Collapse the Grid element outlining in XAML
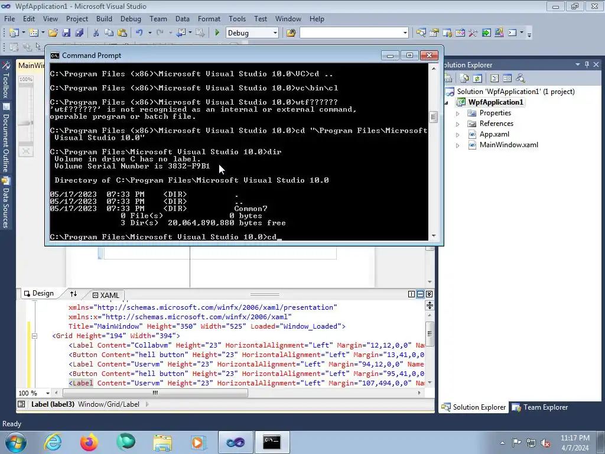 tap(34, 336)
